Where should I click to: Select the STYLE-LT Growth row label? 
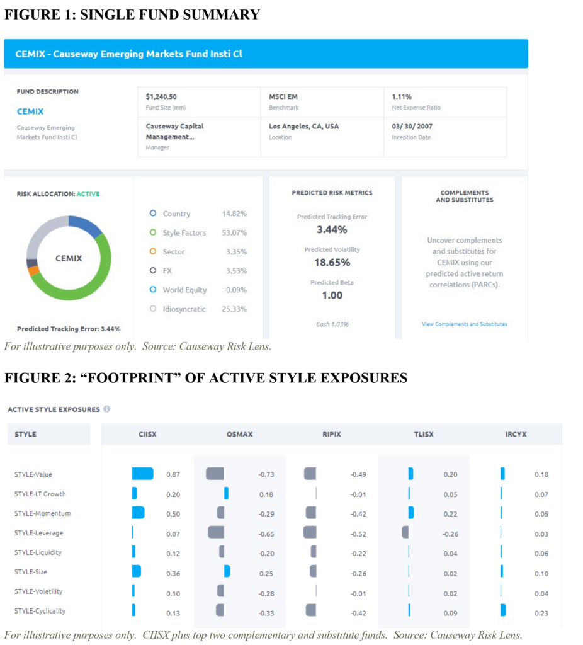(40, 494)
